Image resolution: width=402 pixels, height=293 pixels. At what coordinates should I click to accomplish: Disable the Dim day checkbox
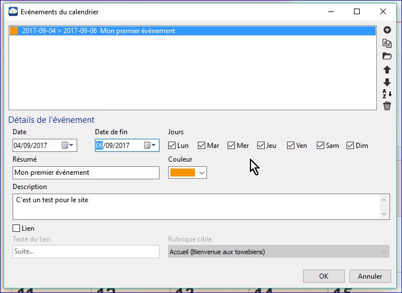351,146
